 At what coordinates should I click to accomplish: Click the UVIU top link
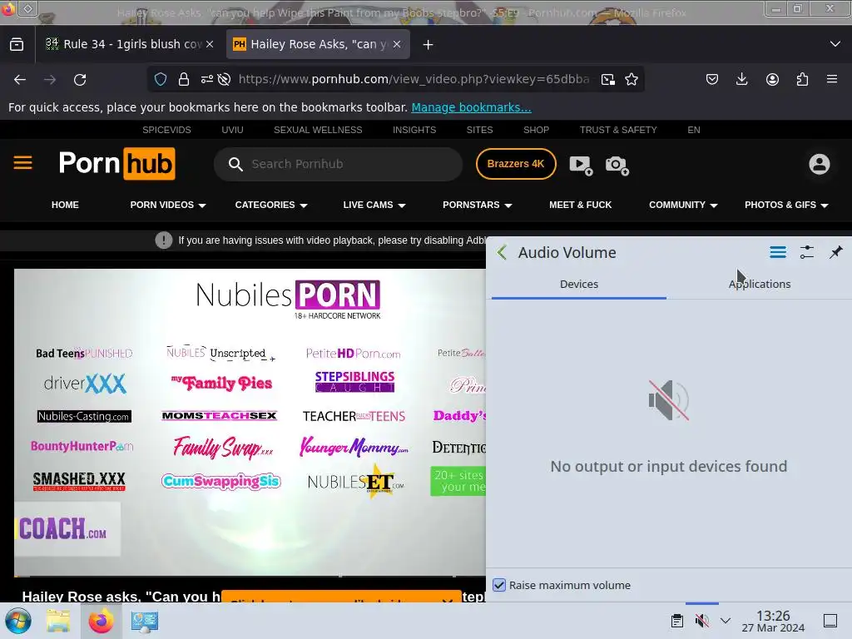pyautogui.click(x=232, y=130)
